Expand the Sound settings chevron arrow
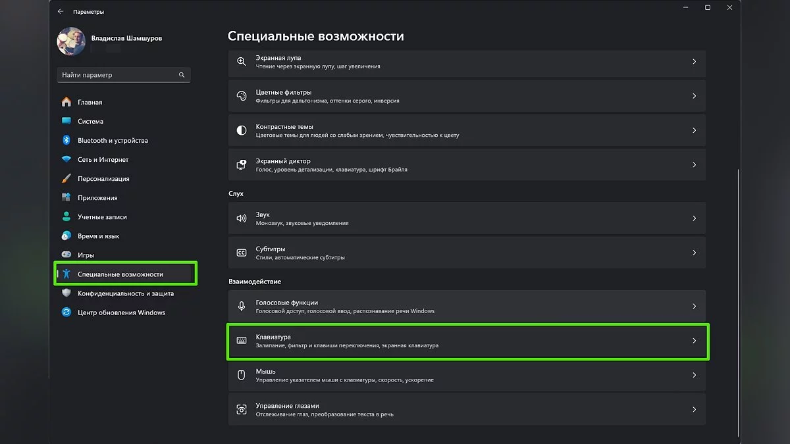Viewport: 790px width, 444px height. pyautogui.click(x=694, y=218)
